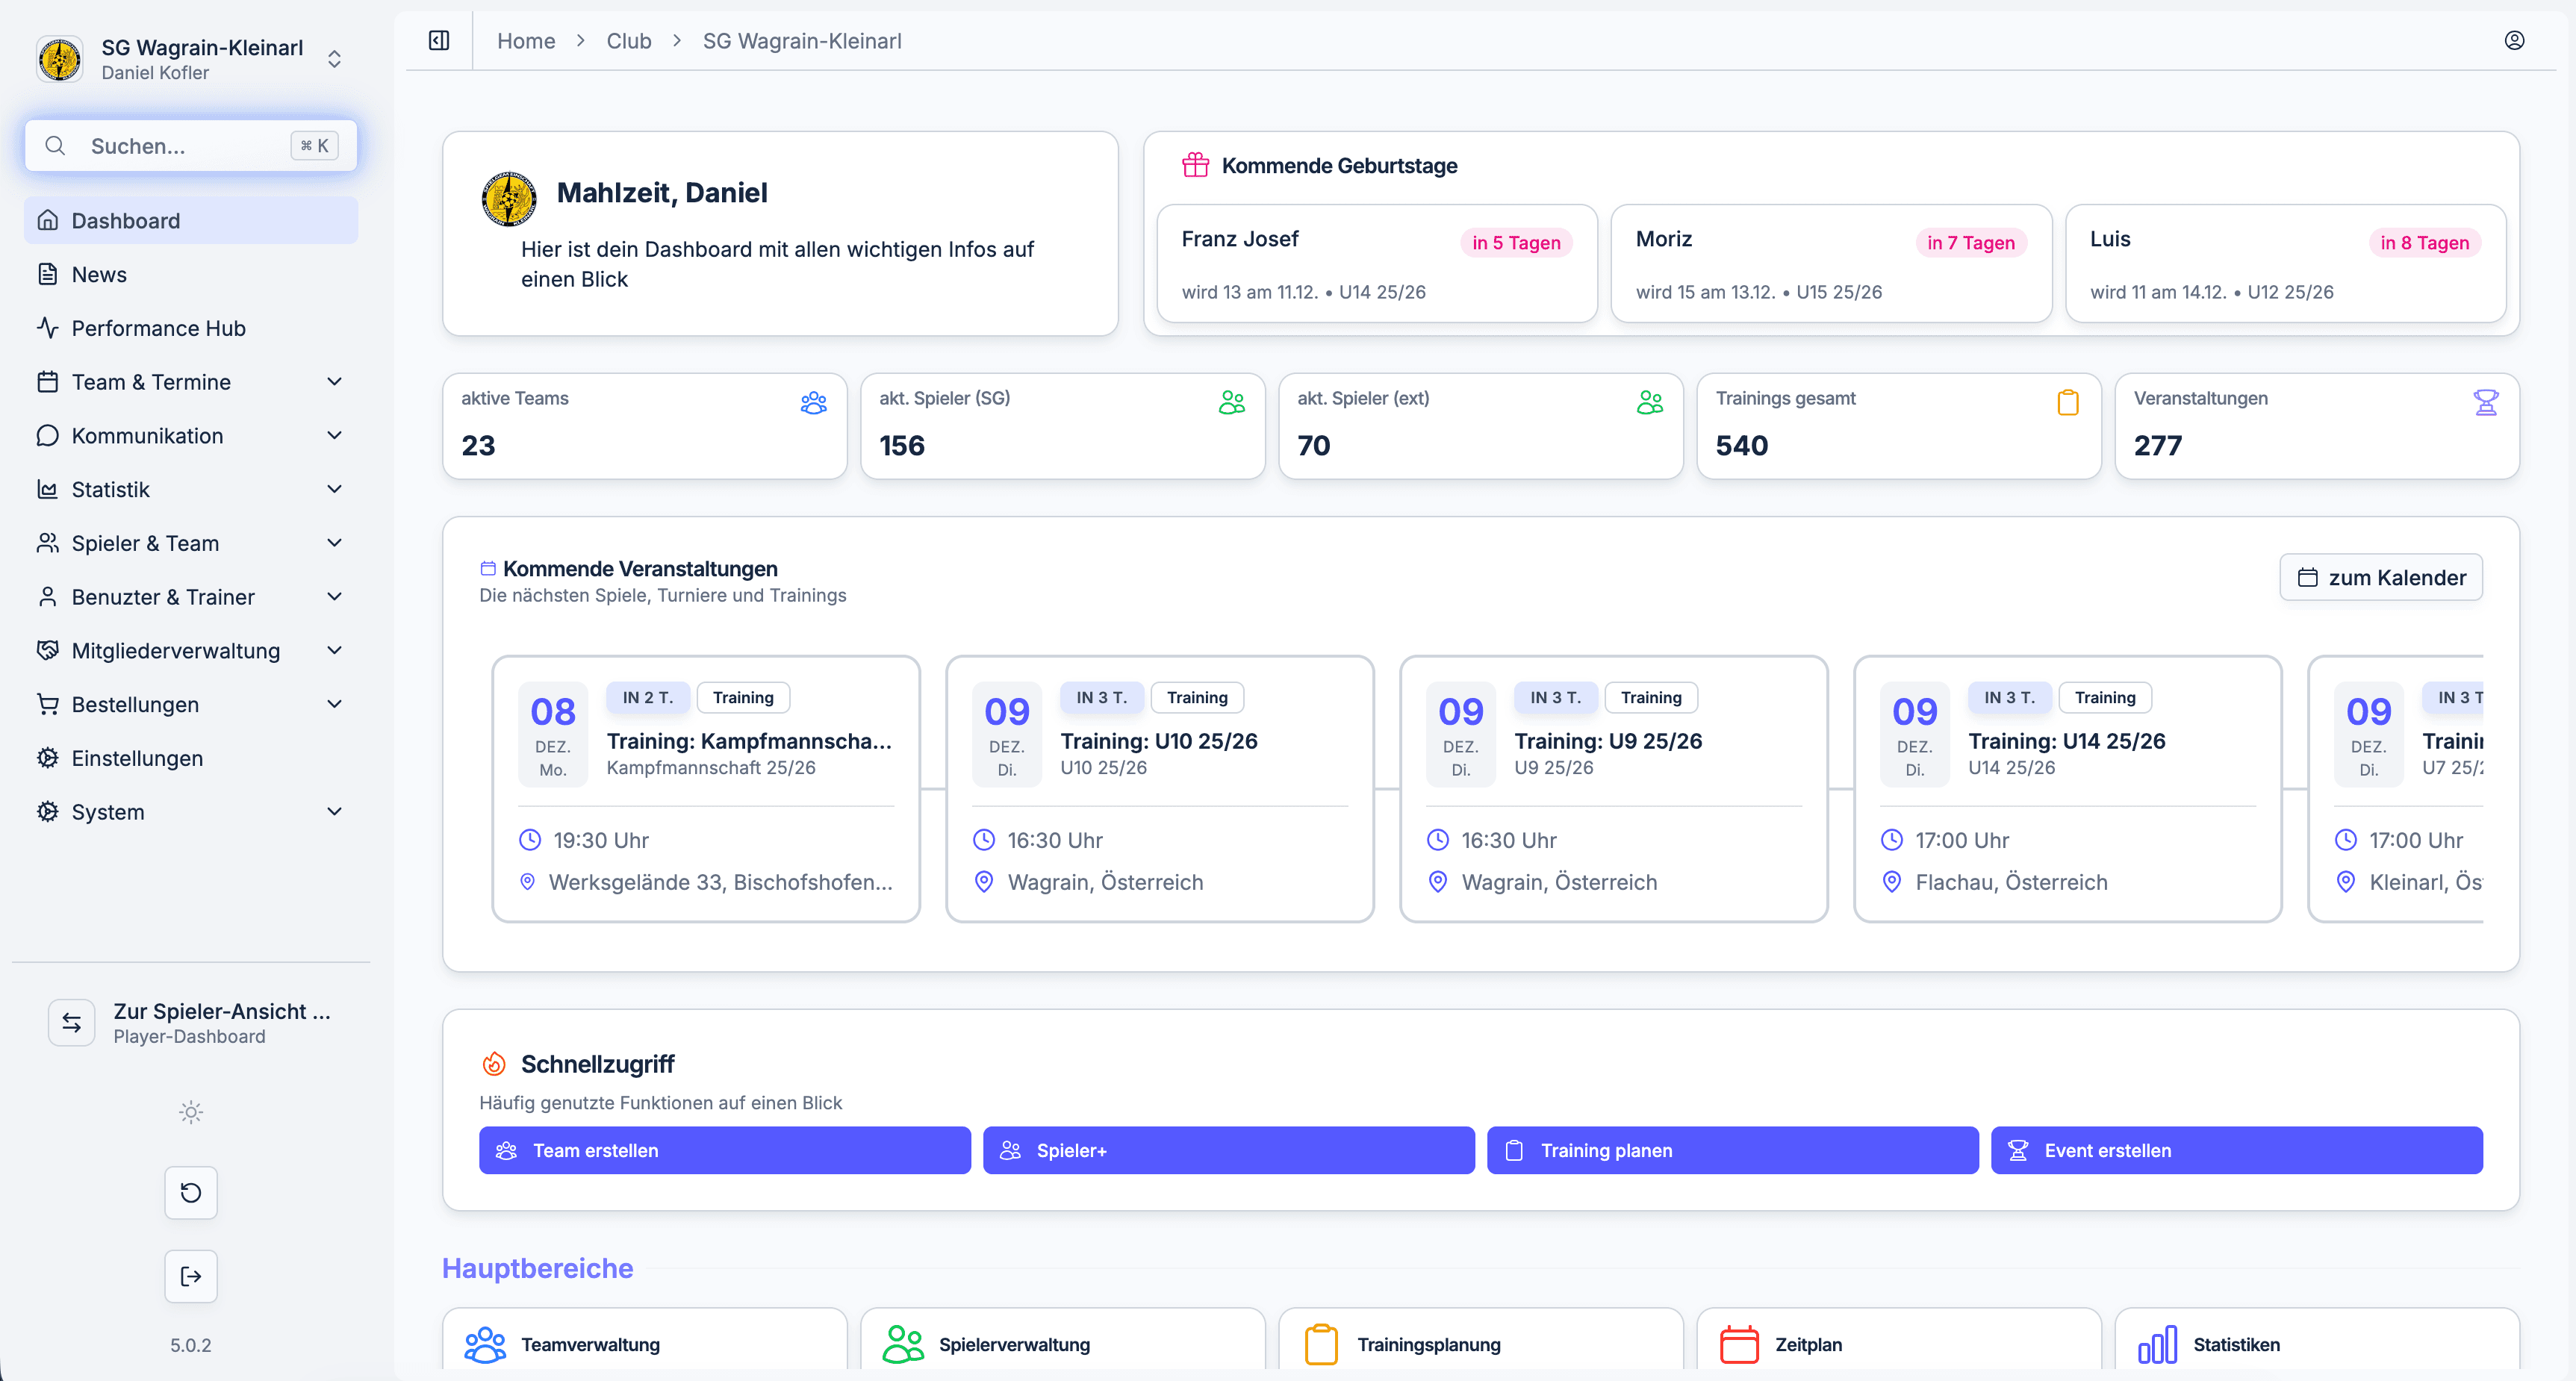Viewport: 2576px width, 1381px height.
Task: Open Moriz birthday card
Action: pyautogui.click(x=1831, y=264)
